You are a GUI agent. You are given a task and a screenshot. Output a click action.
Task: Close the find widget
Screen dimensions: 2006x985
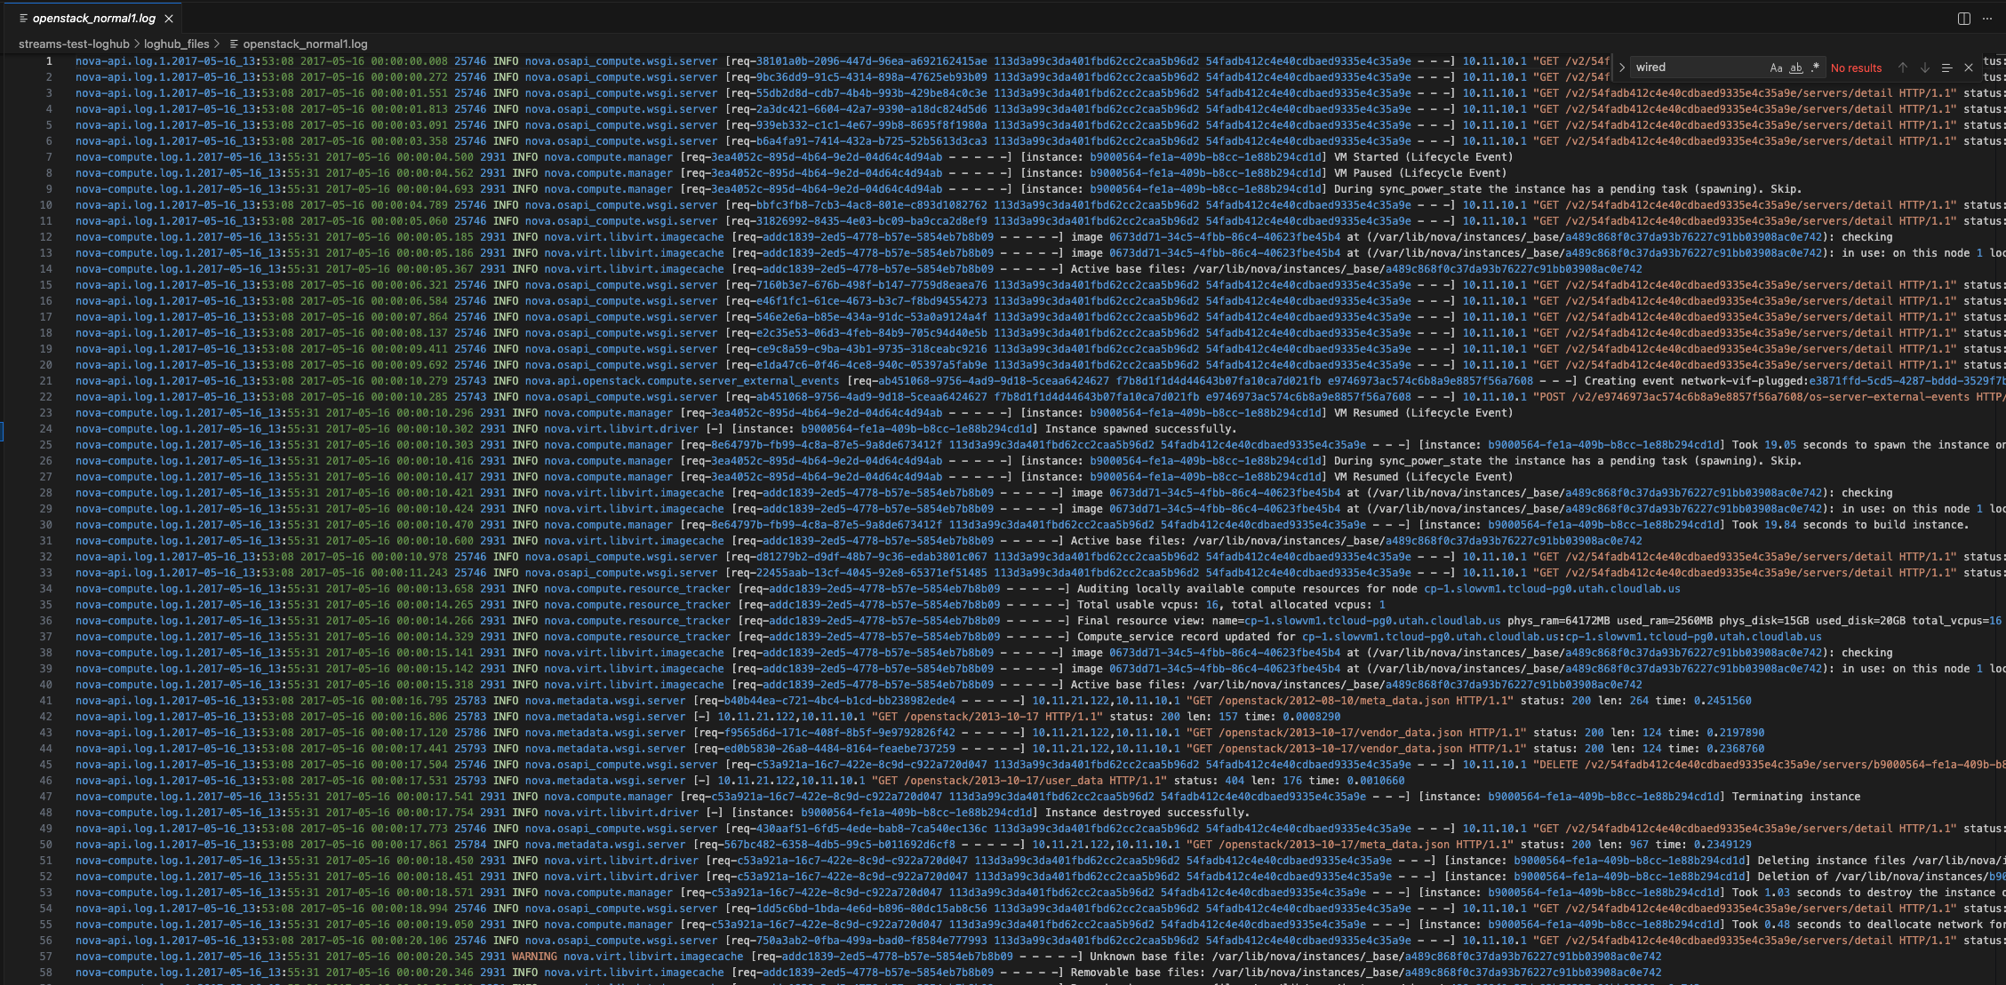[1969, 68]
